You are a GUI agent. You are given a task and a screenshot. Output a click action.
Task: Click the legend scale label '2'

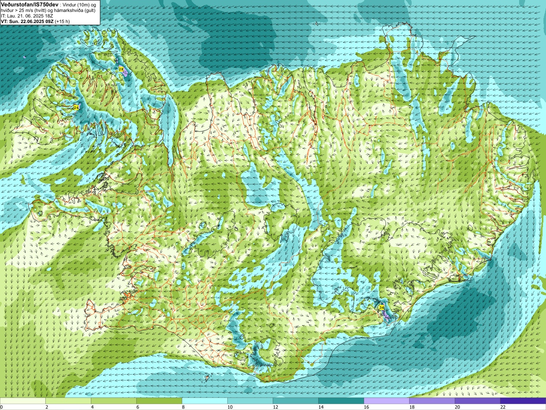tap(47, 407)
